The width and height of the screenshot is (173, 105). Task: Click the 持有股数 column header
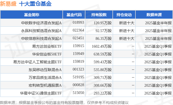[99, 15]
